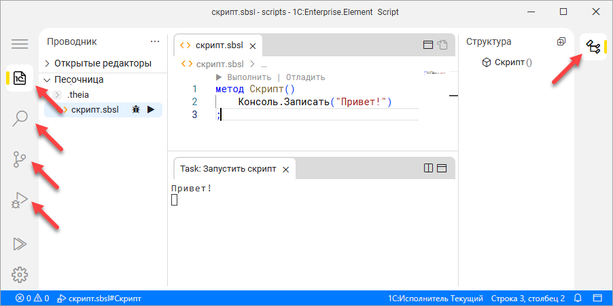Click the Settings gear icon
613x306 pixels.
click(20, 275)
